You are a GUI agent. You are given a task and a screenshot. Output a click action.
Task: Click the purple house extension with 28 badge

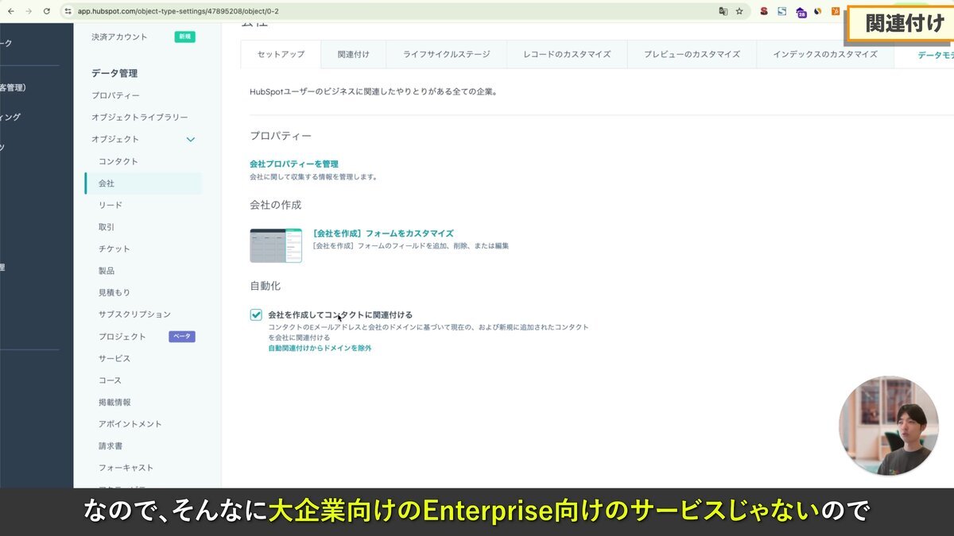coord(800,11)
